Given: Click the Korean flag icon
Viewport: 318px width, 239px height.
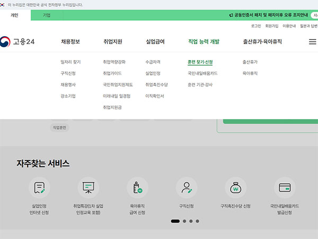Looking at the screenshot, I should point(2,5).
